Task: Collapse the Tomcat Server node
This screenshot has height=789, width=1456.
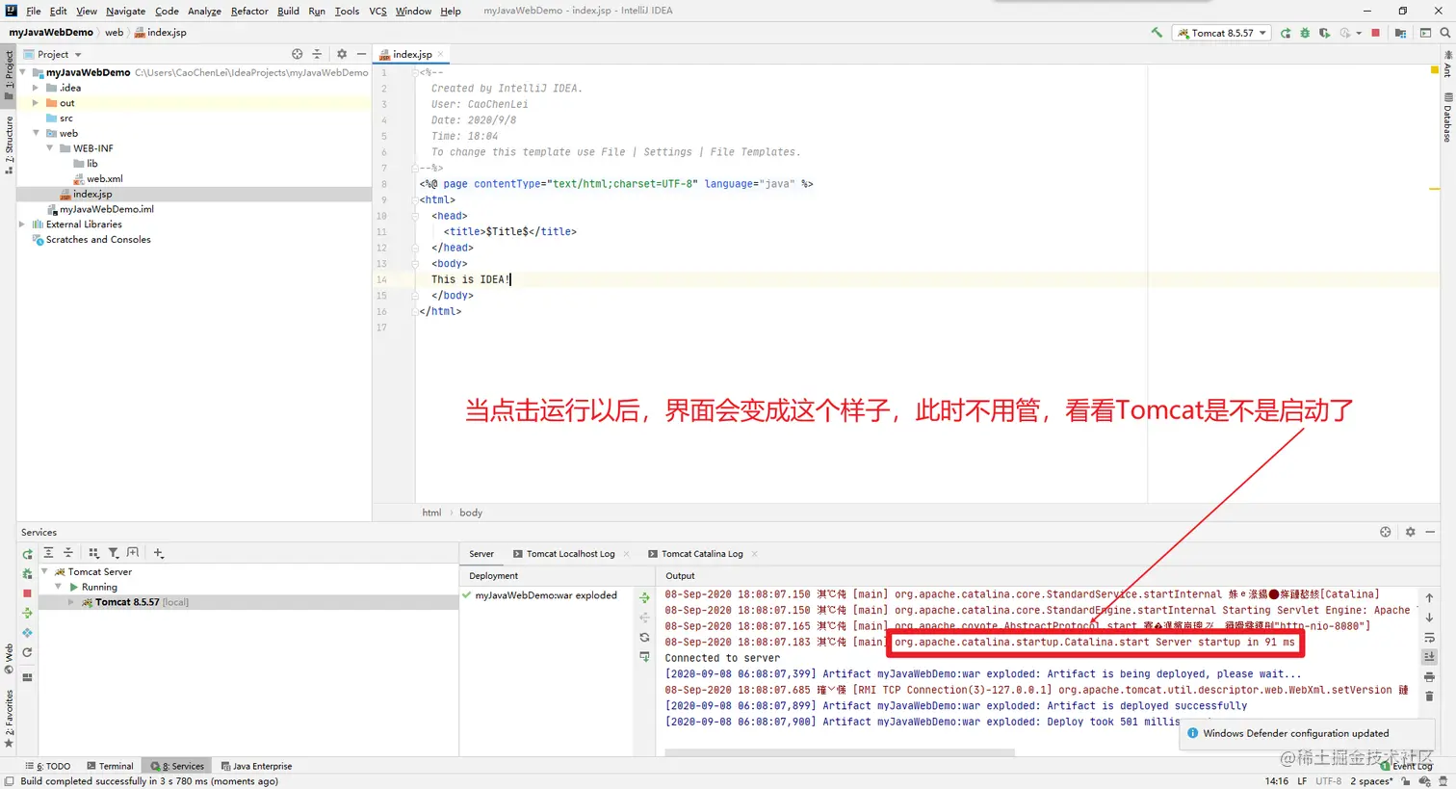Action: [44, 572]
